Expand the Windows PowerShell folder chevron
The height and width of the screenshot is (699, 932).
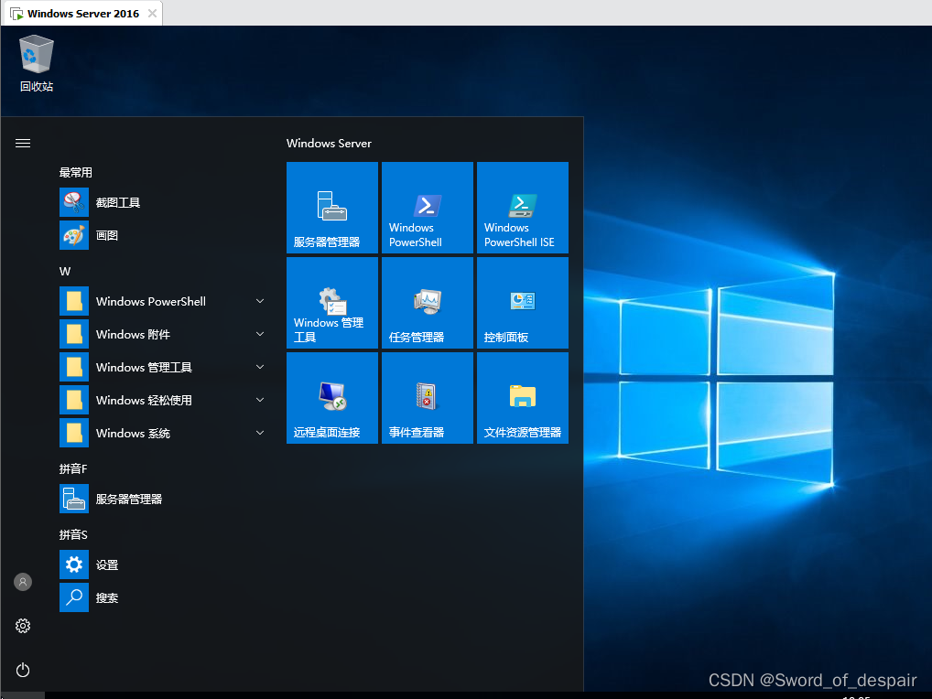260,301
